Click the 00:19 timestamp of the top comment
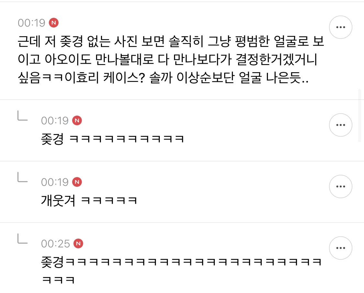Image resolution: width=364 pixels, height=293 pixels. [x=31, y=23]
